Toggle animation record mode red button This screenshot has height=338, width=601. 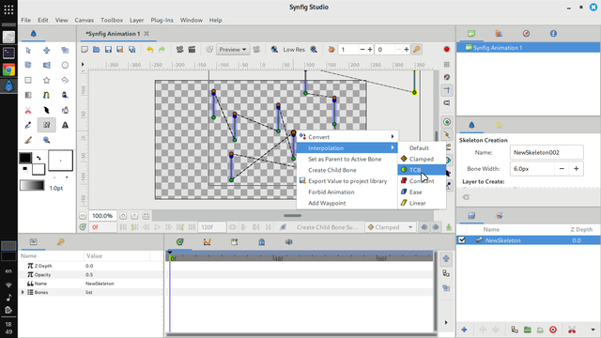point(447,50)
